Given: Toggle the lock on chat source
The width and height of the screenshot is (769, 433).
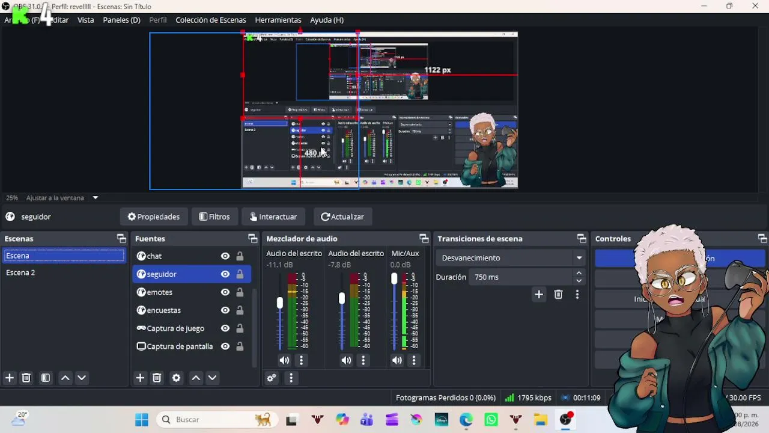Looking at the screenshot, I should (240, 256).
